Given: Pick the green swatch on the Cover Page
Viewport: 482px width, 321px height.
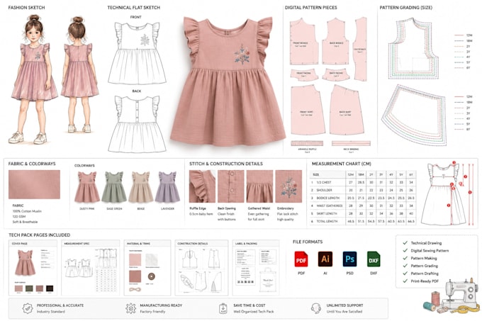Looking at the screenshot, I should 29,288.
